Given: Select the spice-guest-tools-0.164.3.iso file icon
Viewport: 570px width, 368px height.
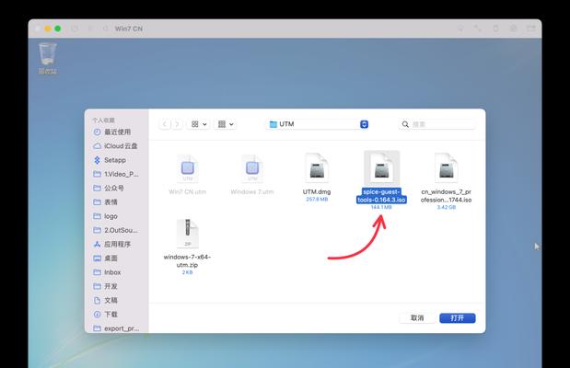Looking at the screenshot, I should pyautogui.click(x=382, y=168).
